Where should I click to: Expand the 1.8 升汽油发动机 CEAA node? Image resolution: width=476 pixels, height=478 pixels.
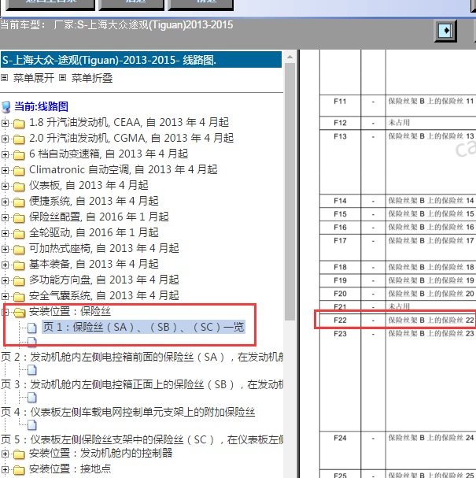[x=5, y=123]
